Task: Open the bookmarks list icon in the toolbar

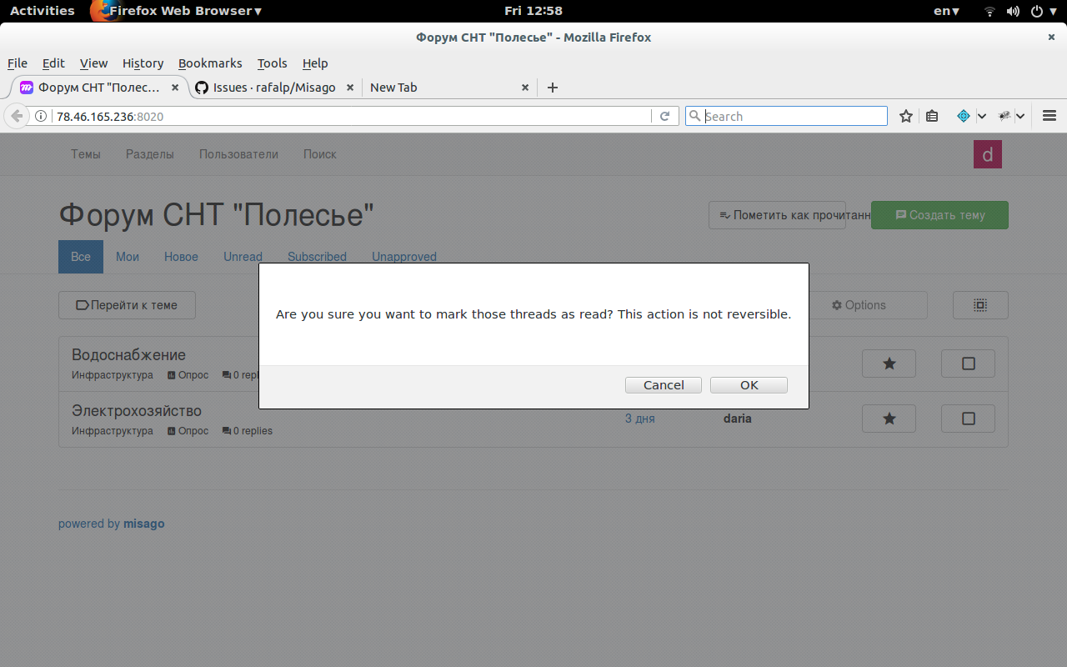Action: point(932,117)
